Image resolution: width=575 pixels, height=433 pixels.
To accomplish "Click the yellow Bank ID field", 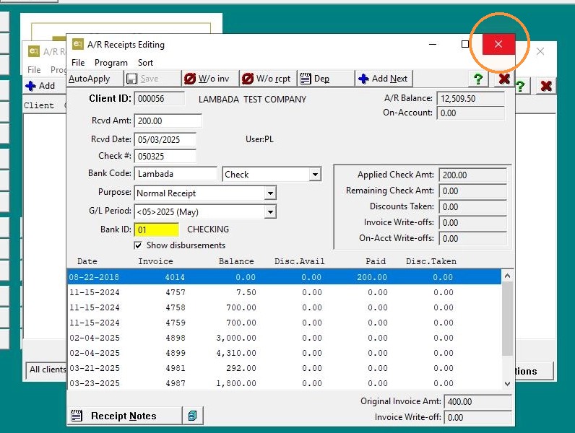I will click(157, 229).
